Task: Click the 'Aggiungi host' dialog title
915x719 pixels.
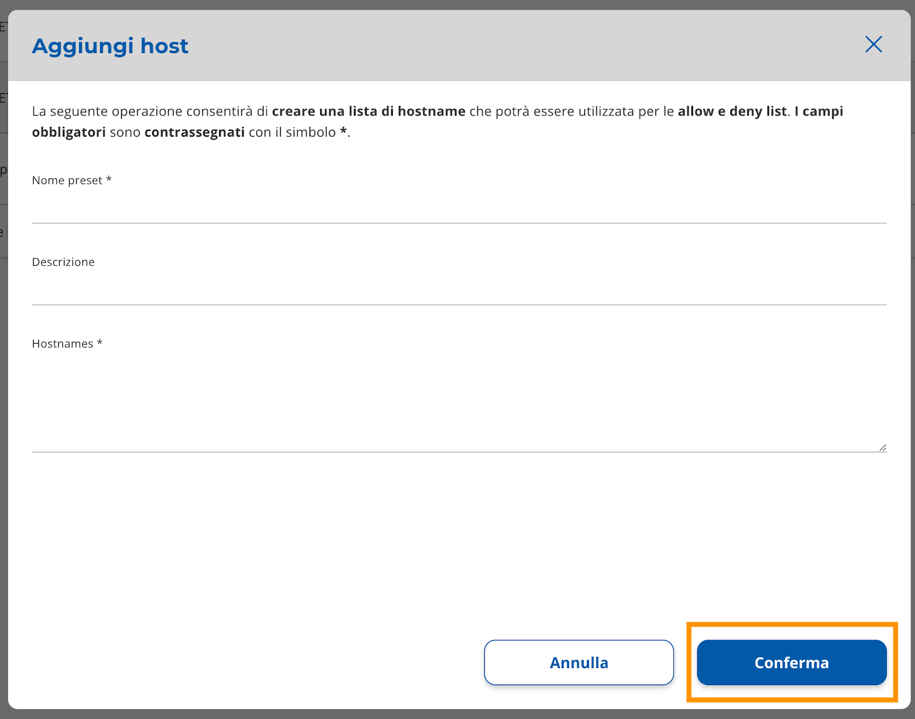Action: coord(110,46)
